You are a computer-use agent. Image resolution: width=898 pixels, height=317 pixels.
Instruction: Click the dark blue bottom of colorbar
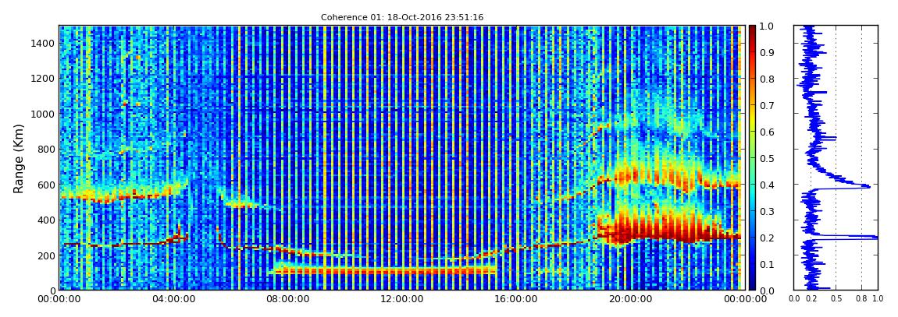(x=753, y=283)
